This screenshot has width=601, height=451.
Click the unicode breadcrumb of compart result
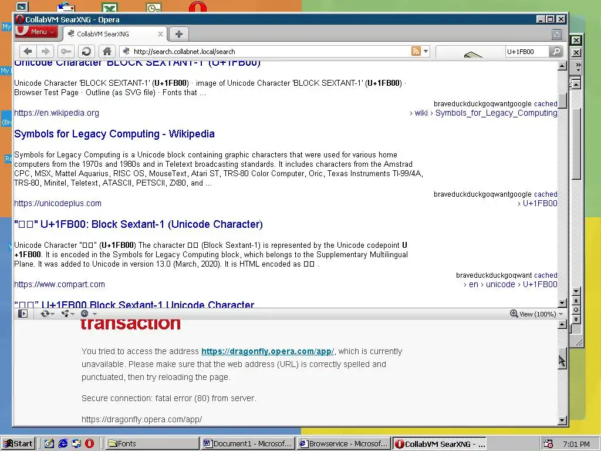[500, 284]
